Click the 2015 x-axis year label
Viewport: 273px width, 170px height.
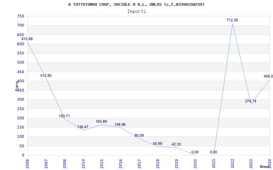point(102,164)
